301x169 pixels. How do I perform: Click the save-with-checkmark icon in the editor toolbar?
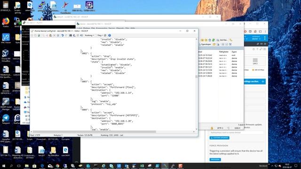39,36
